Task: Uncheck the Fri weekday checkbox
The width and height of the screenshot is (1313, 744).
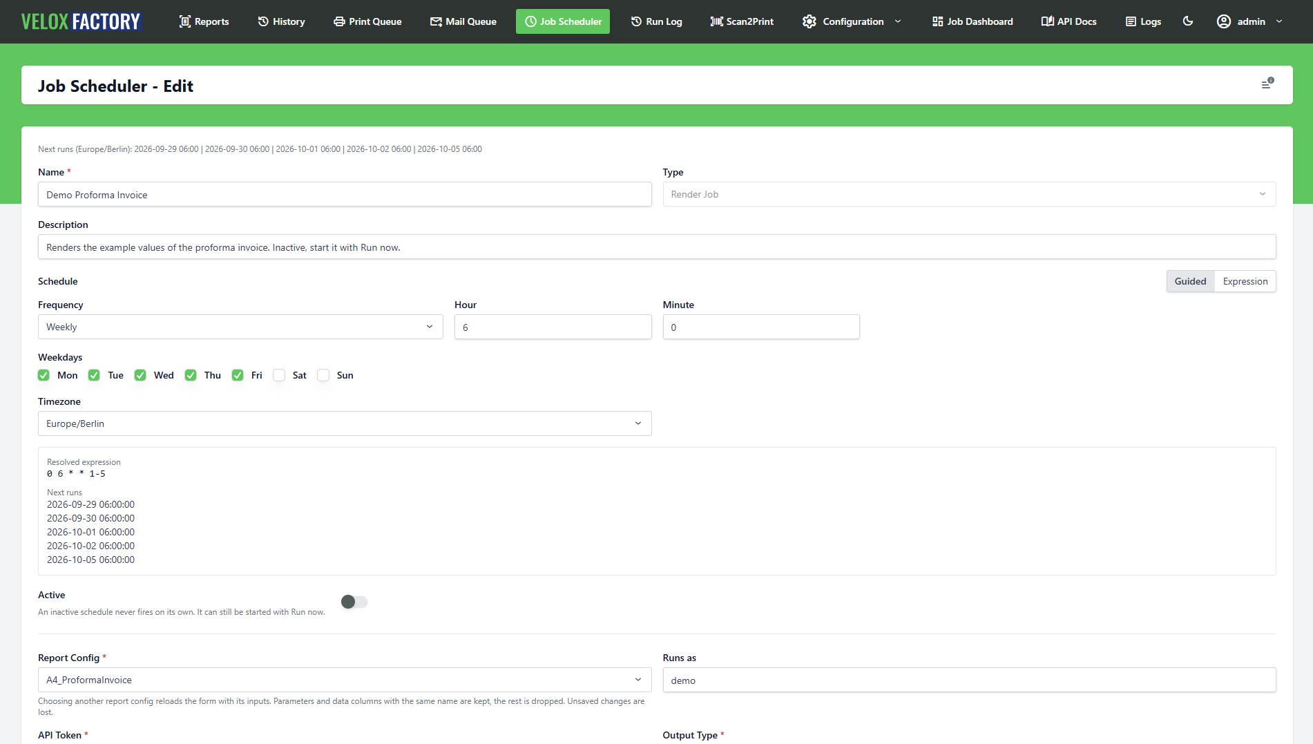Action: point(238,375)
